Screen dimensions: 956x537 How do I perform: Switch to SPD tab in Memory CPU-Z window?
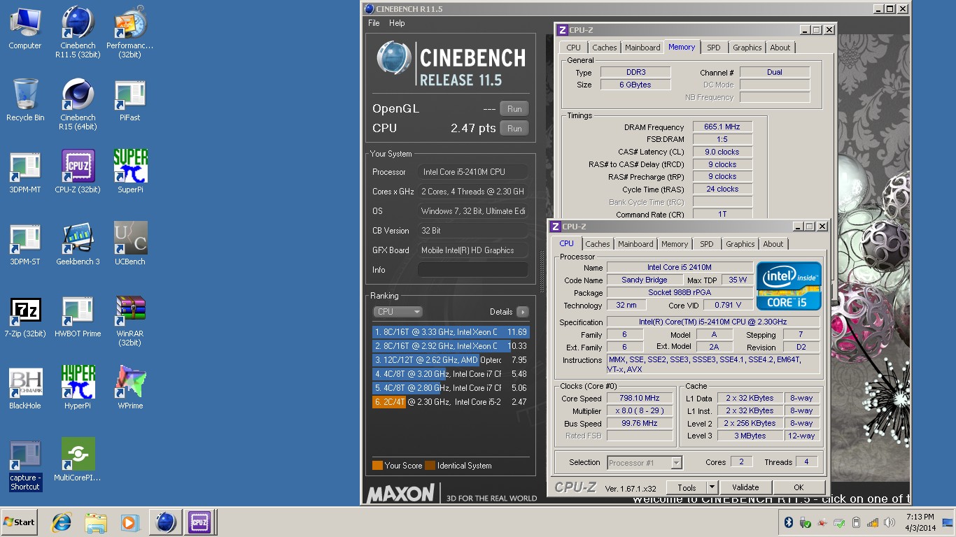[x=713, y=48]
